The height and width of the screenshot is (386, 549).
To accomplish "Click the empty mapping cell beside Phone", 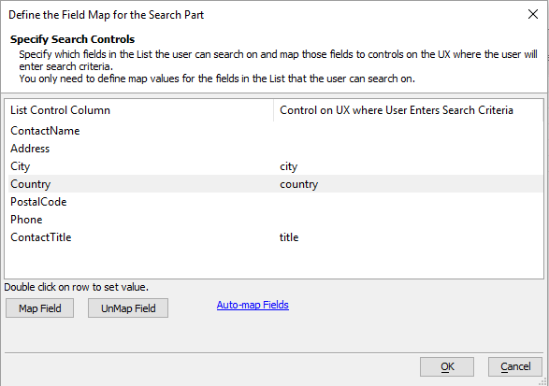I will (408, 220).
